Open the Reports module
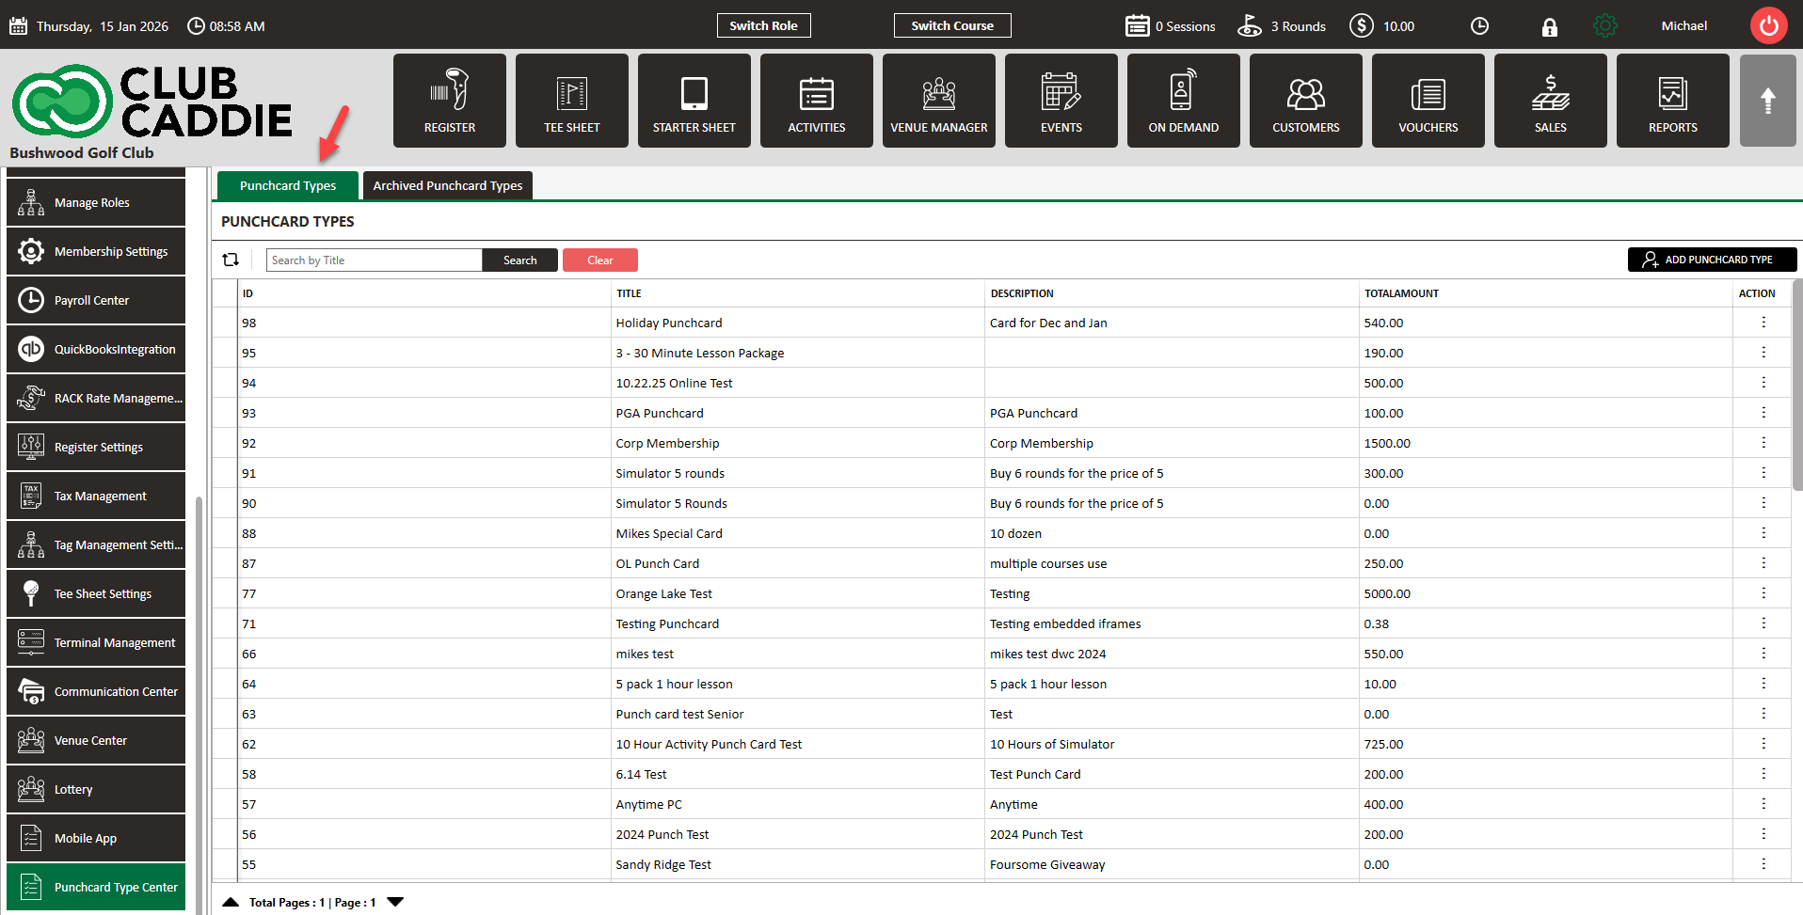Screen dimensions: 1803x915 1672,101
